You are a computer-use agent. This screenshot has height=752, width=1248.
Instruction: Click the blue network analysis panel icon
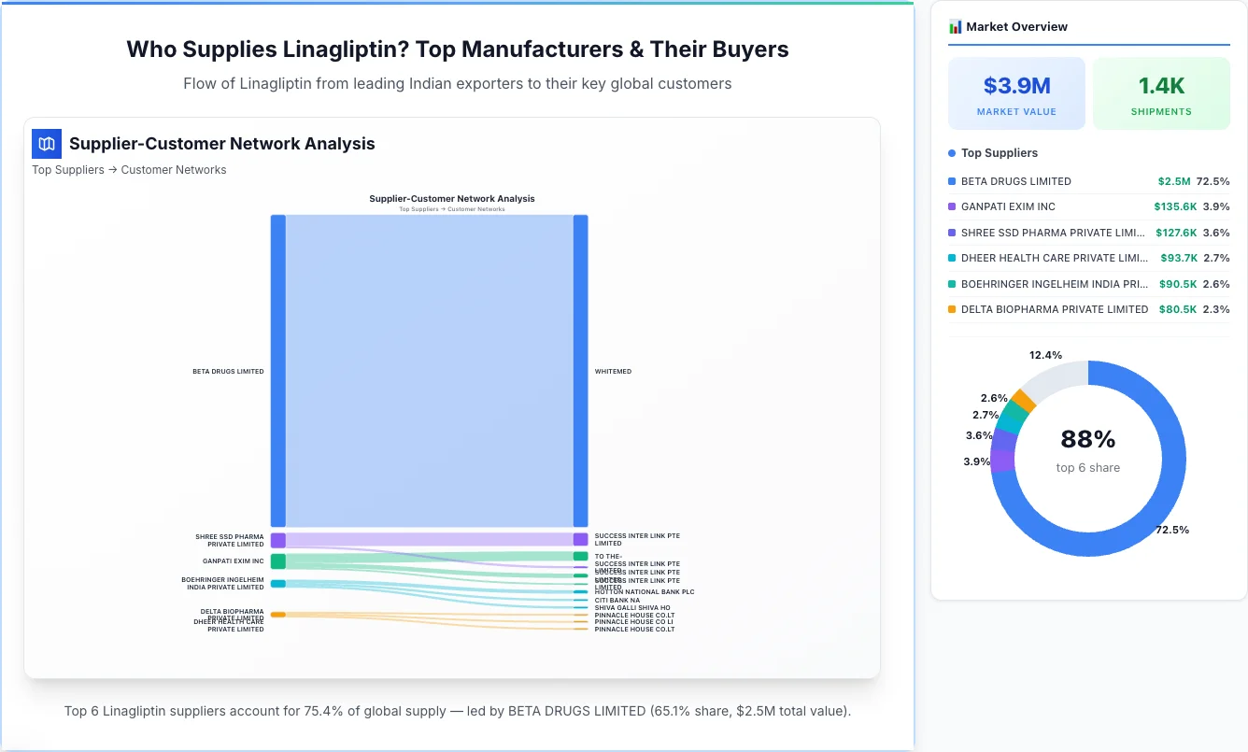coord(46,144)
